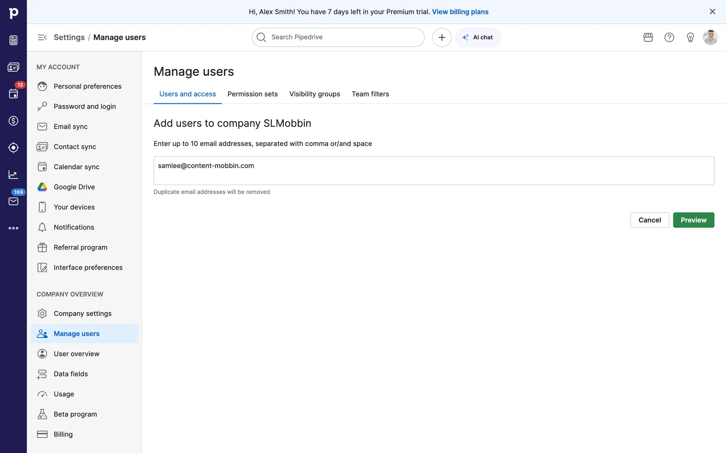Screen dimensions: 726x453
Task: Open Company settings in sidebar
Action: tap(82, 313)
